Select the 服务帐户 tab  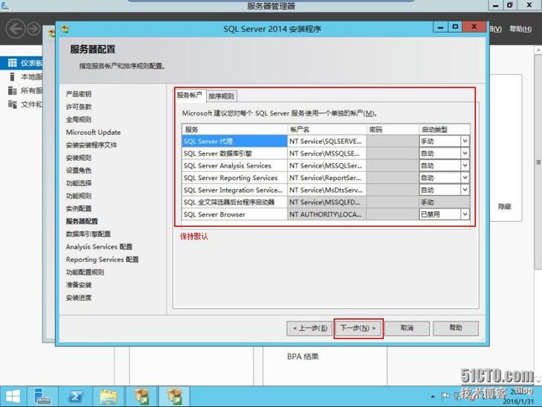coord(189,95)
